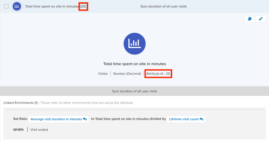Click the Linked Enrichments (1) heading

click(x=20, y=103)
